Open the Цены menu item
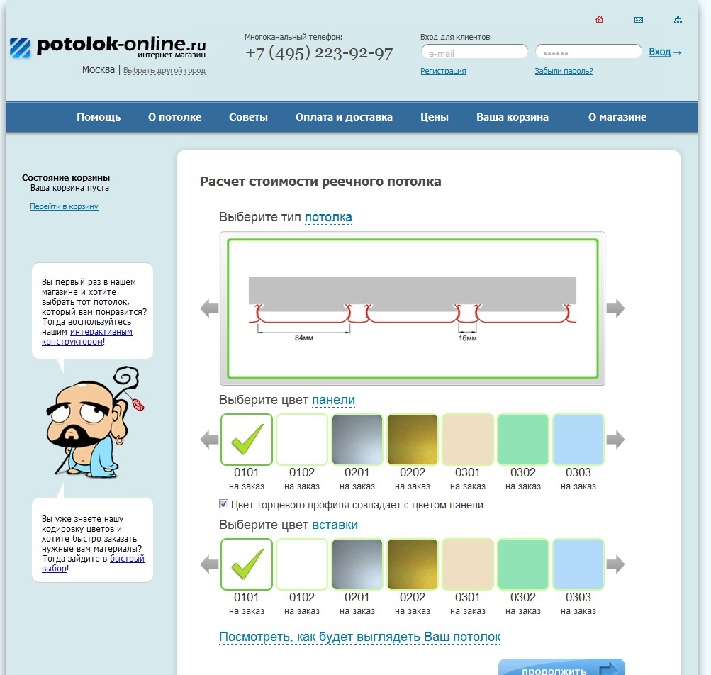 435,117
